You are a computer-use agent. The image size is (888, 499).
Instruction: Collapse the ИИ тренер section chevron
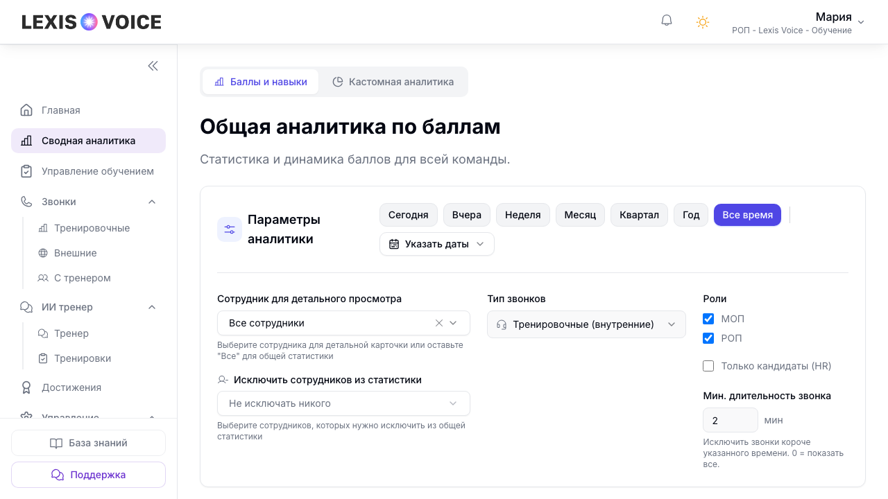(x=152, y=307)
